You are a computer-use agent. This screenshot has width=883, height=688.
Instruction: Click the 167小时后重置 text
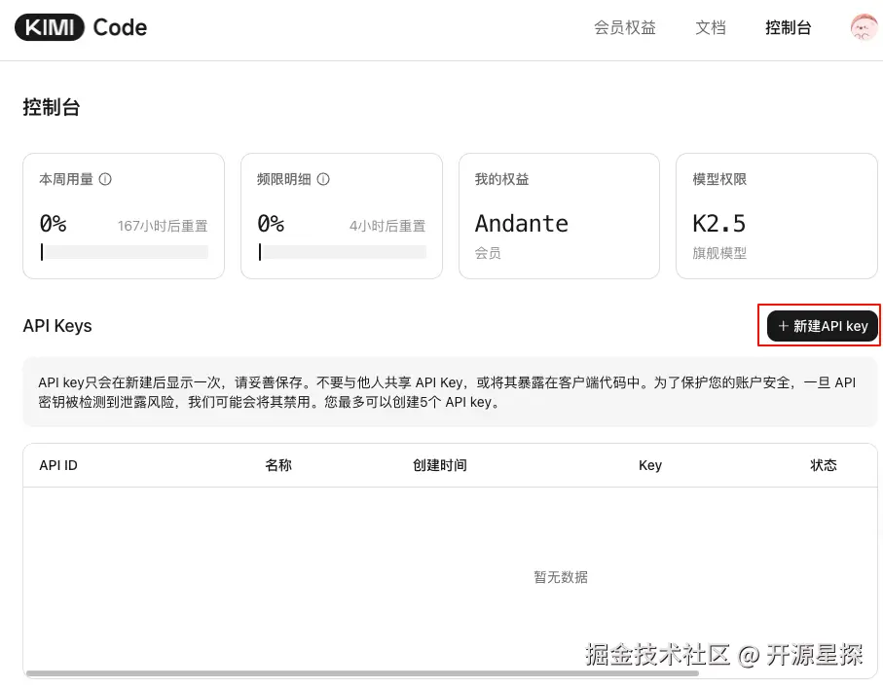(163, 226)
